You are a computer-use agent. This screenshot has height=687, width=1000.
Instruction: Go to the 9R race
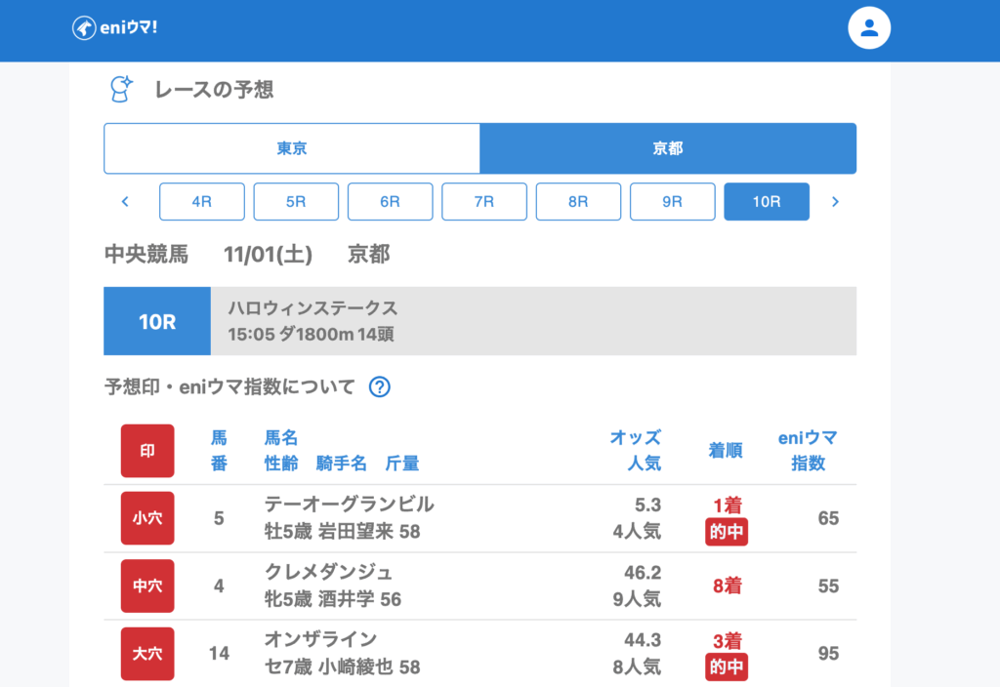(672, 202)
